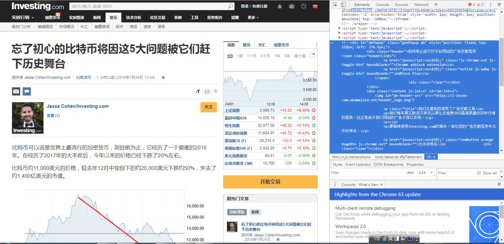504x244 pixels.
Task: Click the DevTools inspect element picker icon
Action: click(x=335, y=5)
